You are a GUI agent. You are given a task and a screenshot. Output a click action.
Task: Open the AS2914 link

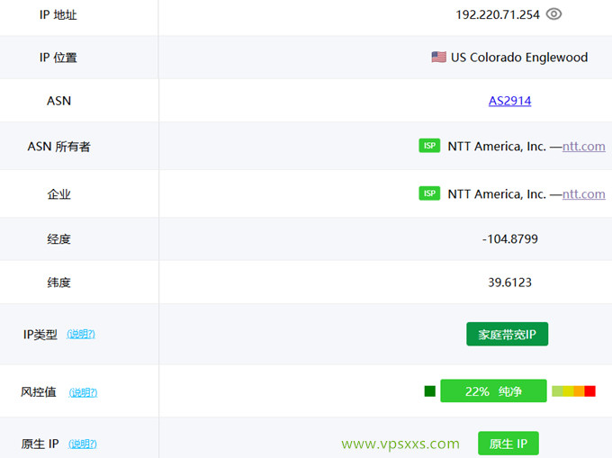[509, 101]
